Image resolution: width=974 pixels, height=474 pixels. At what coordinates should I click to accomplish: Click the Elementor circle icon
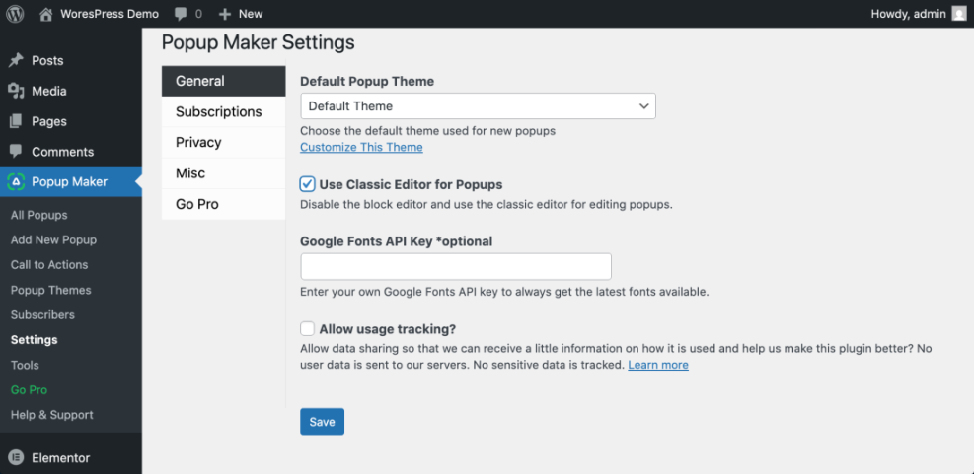(x=16, y=458)
